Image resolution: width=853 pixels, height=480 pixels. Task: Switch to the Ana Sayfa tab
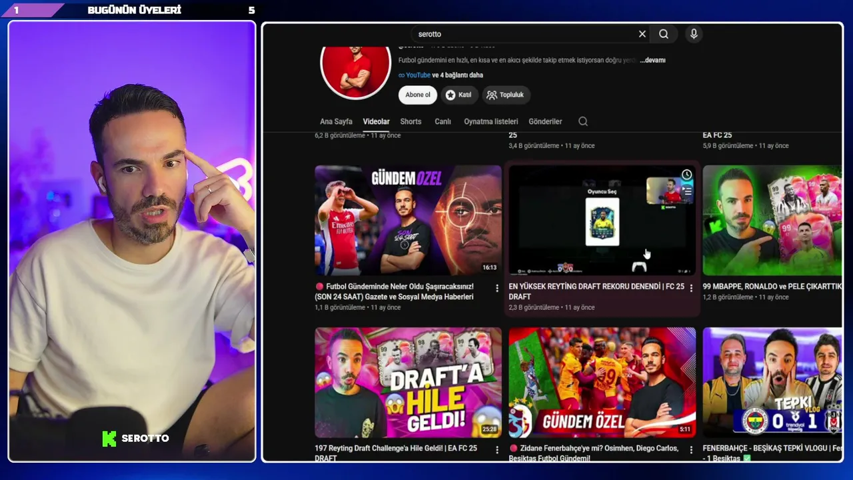tap(336, 121)
